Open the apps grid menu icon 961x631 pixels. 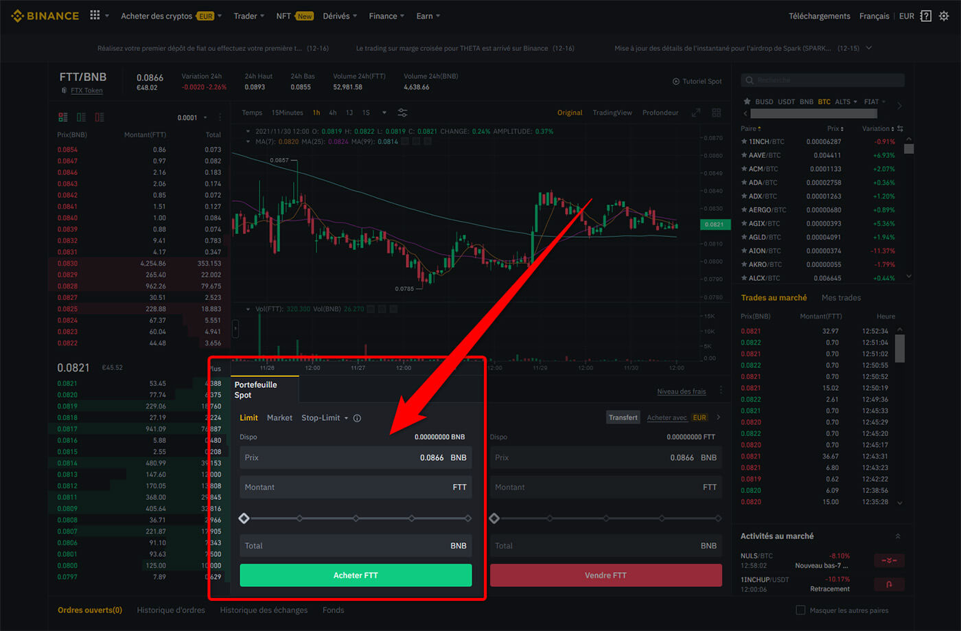pos(95,15)
